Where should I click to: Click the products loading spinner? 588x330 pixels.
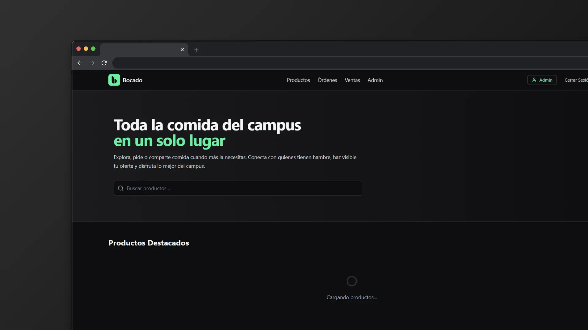(352, 281)
